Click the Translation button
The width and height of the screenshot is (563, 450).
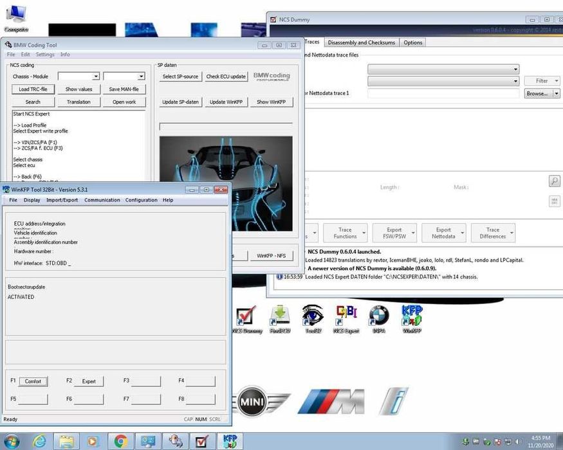(78, 102)
